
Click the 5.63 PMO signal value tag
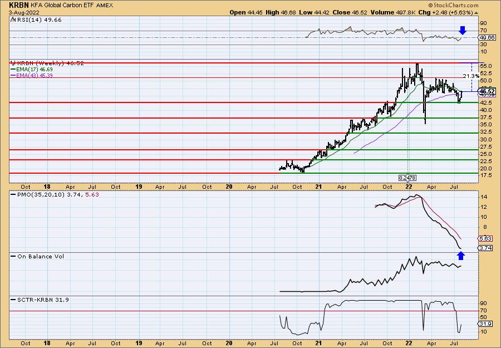pos(485,239)
